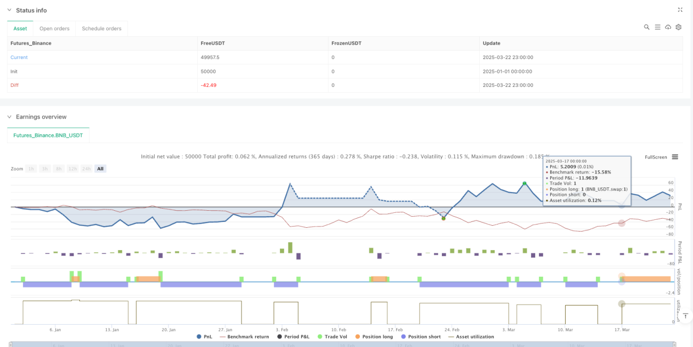
Task: Open the chart hamburger menu icon
Action: tap(675, 157)
